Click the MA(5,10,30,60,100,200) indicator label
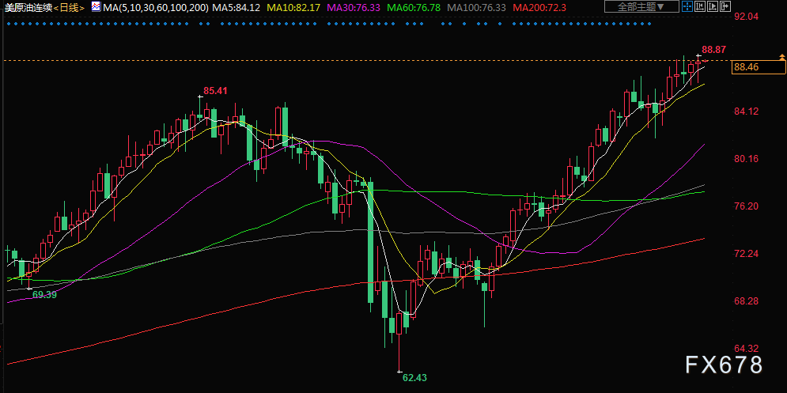The height and width of the screenshot is (393, 787). pos(156,8)
